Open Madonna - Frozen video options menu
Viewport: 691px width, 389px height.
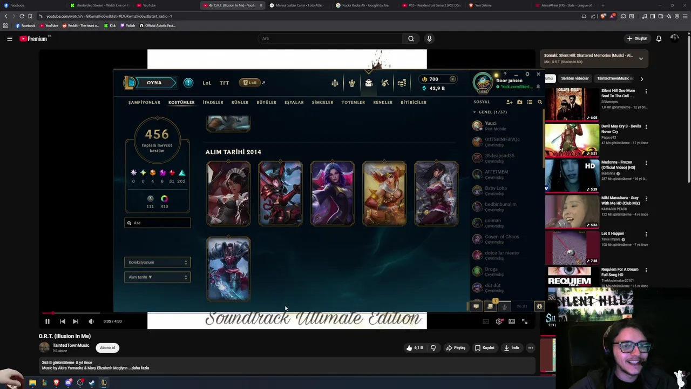(x=646, y=163)
